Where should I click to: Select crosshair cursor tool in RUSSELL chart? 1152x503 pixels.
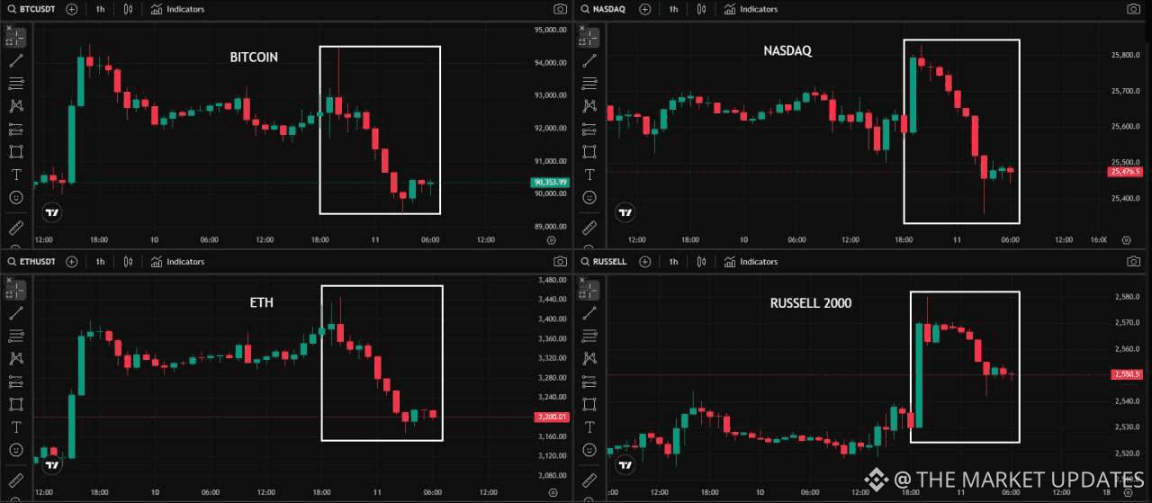[589, 290]
